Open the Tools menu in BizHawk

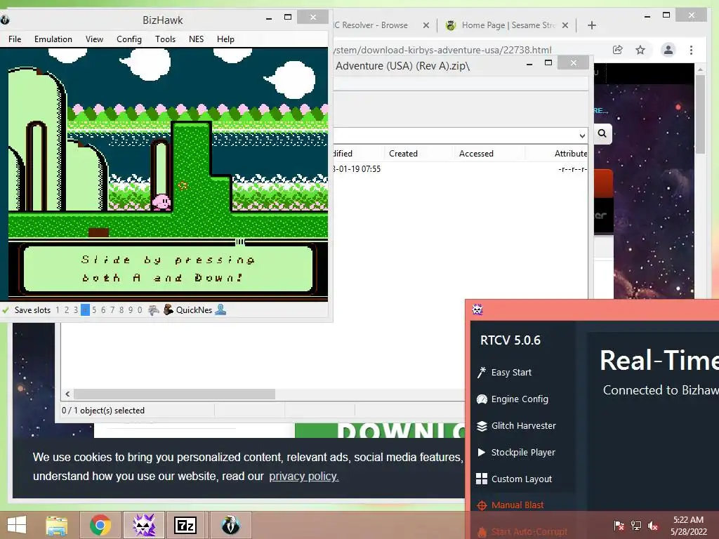[165, 39]
